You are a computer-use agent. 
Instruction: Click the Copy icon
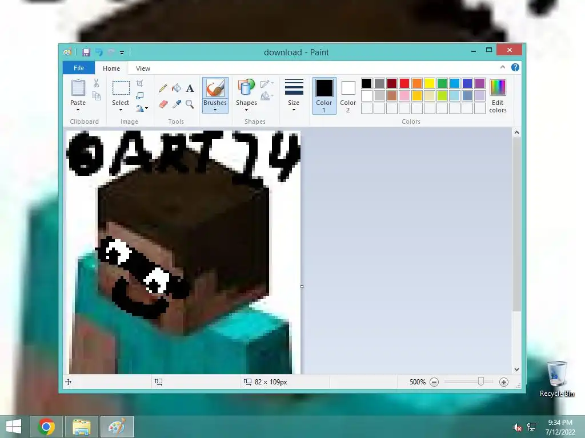point(96,96)
